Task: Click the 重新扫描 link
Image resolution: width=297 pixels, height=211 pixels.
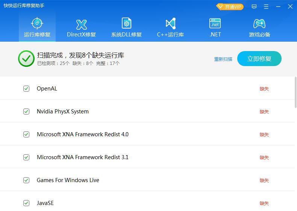Action: point(223,59)
